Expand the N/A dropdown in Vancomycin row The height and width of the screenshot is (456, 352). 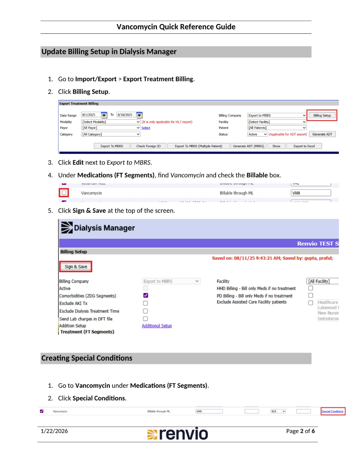[x=278, y=411]
